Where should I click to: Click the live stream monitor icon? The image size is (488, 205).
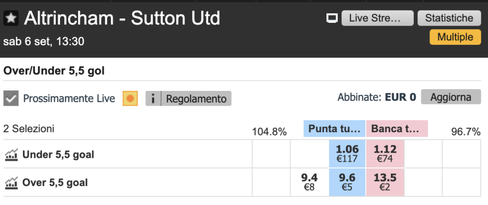coord(332,19)
